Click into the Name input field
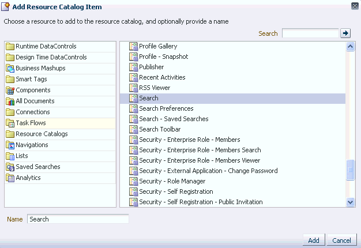Image resolution: width=361 pixels, height=248 pixels. [x=78, y=219]
